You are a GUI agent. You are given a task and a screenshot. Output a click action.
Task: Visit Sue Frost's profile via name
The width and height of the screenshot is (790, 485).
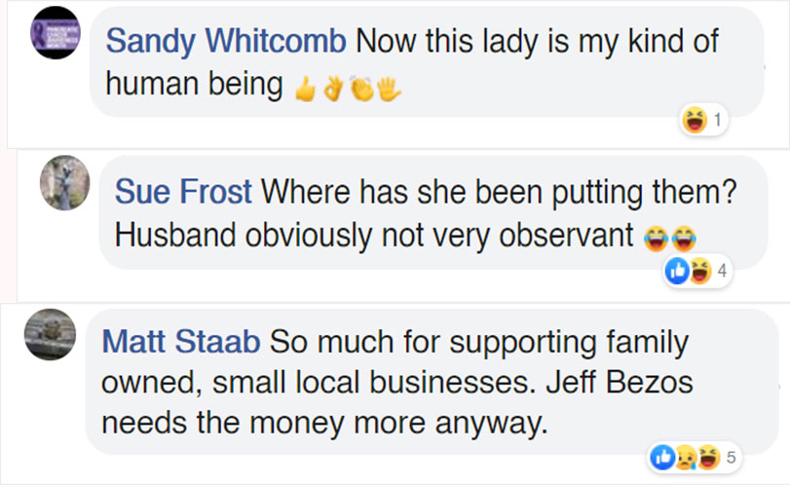183,191
